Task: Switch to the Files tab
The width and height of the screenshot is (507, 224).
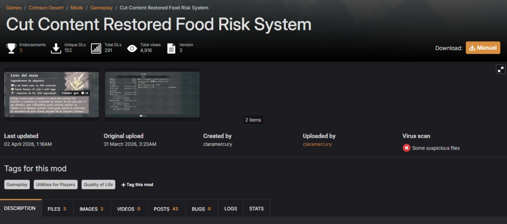Action: pos(56,209)
